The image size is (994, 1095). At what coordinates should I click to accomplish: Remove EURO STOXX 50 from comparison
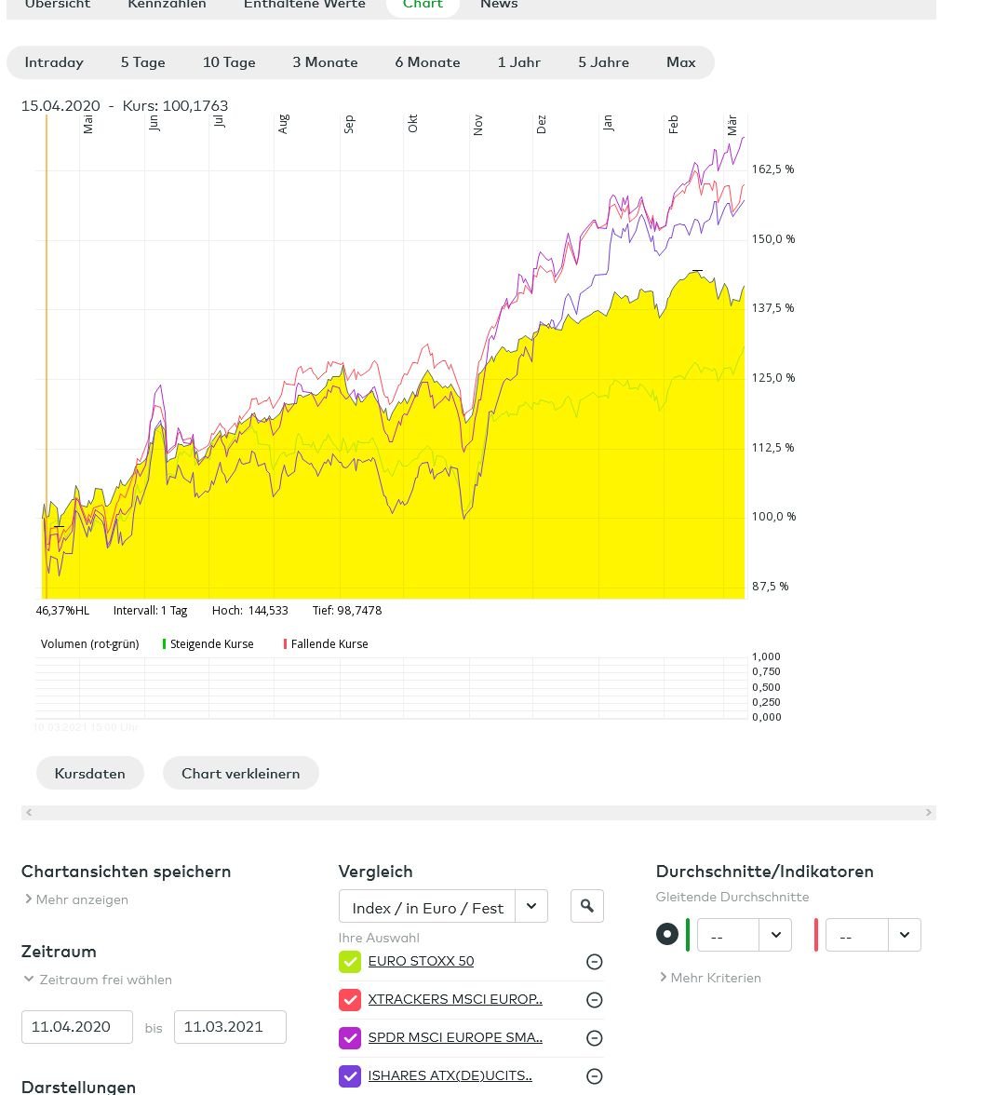pos(594,962)
